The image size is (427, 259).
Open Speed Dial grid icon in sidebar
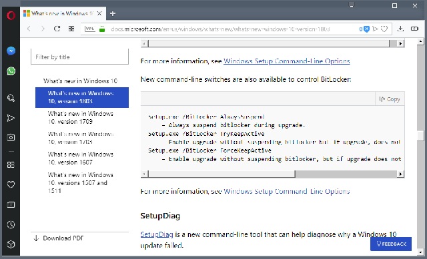pyautogui.click(x=11, y=164)
